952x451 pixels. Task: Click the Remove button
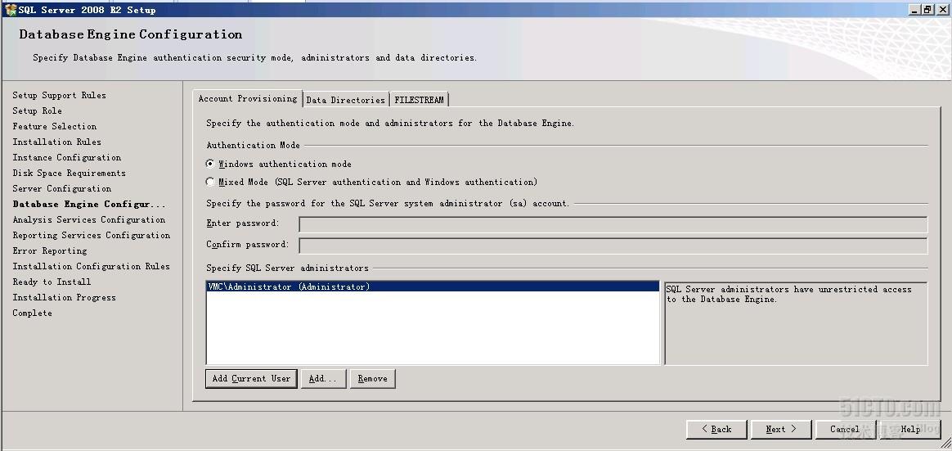click(372, 378)
